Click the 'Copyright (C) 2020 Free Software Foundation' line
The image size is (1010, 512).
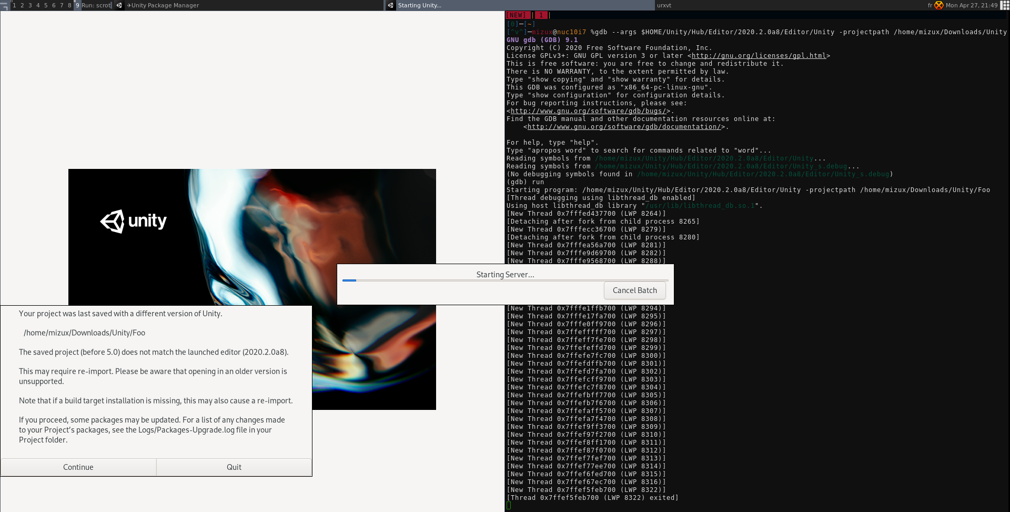click(609, 48)
